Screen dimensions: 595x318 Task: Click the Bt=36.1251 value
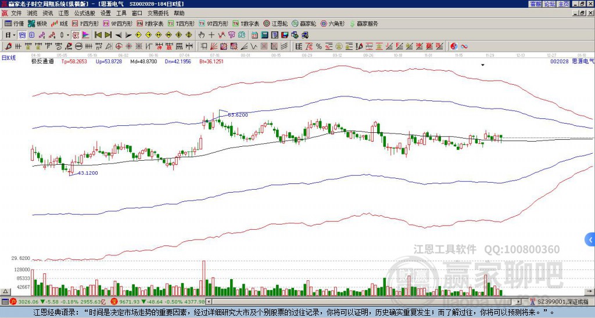[212, 62]
